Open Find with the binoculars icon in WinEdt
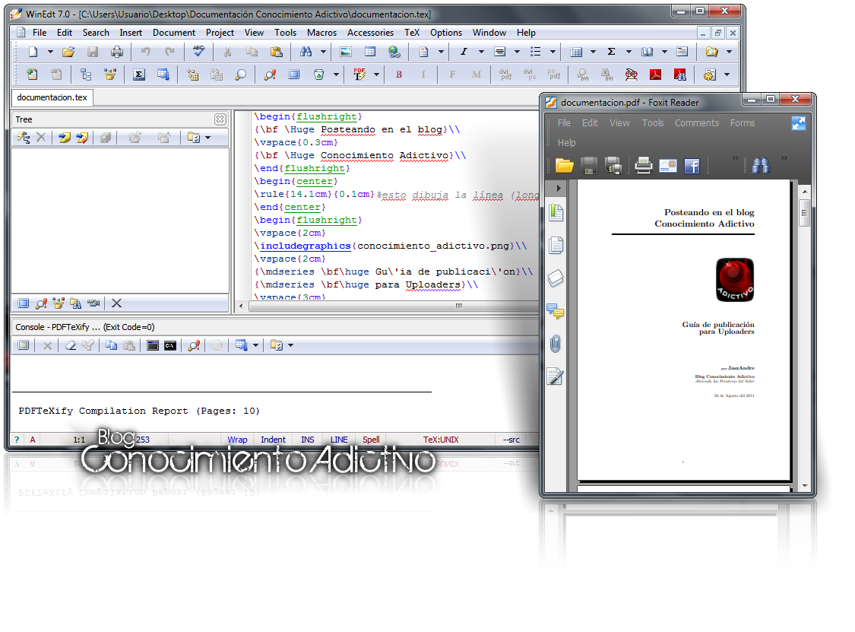The width and height of the screenshot is (855, 632). [306, 52]
